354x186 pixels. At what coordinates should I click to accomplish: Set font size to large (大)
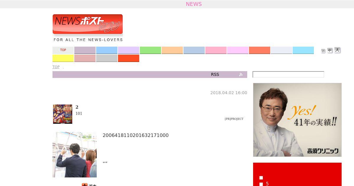pyautogui.click(x=337, y=50)
